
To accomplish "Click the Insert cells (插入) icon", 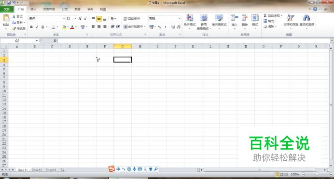I will pos(234,18).
